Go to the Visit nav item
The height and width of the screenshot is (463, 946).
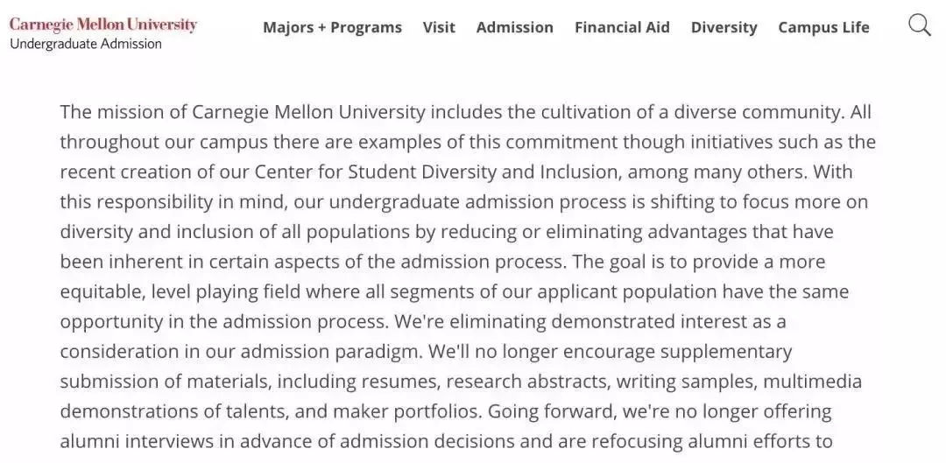439,28
